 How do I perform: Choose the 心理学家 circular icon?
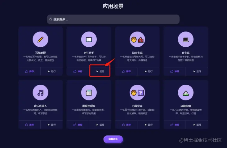point(137,93)
